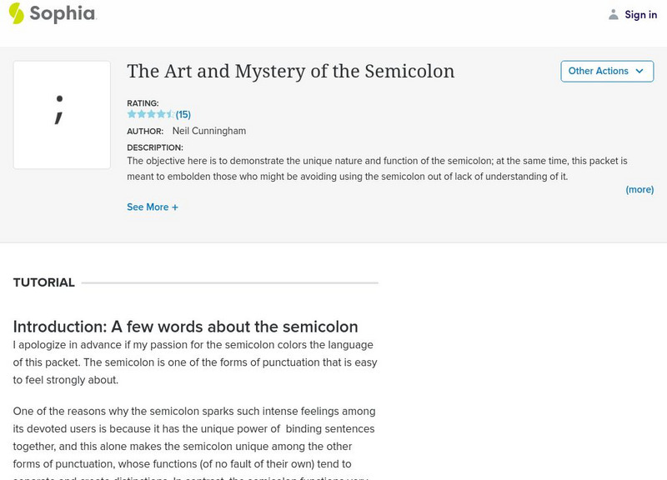Expand the description with (more) link
Screen dimensions: 667x480
point(639,189)
